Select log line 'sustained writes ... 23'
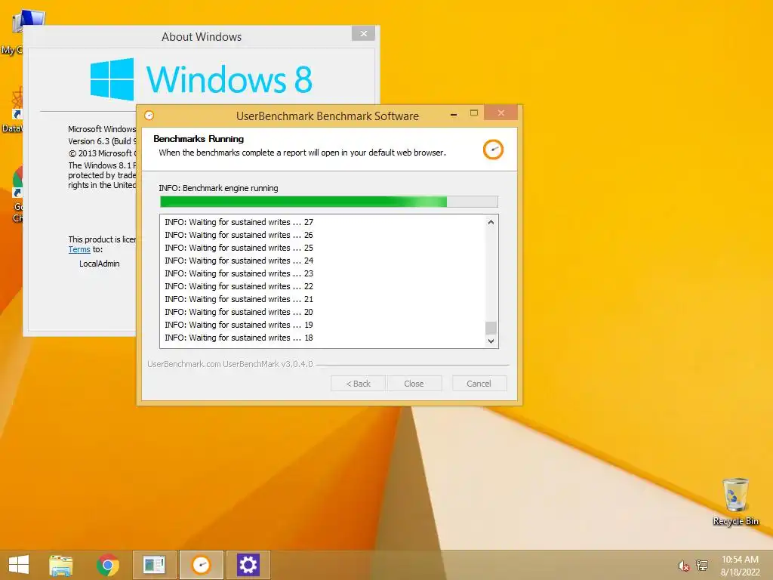 click(x=239, y=273)
